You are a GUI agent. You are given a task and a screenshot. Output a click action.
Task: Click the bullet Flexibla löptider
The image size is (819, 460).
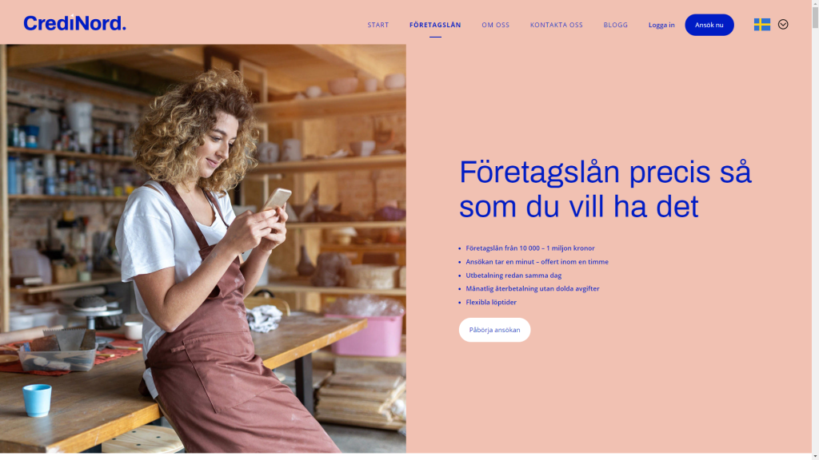pos(491,302)
